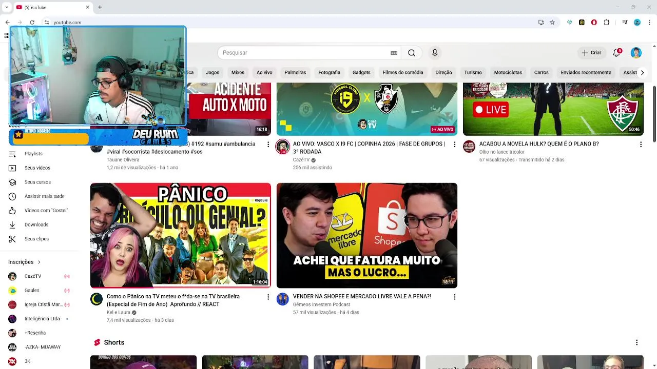The width and height of the screenshot is (657, 369).
Task: Bookmark this page star icon
Action: pos(552,23)
